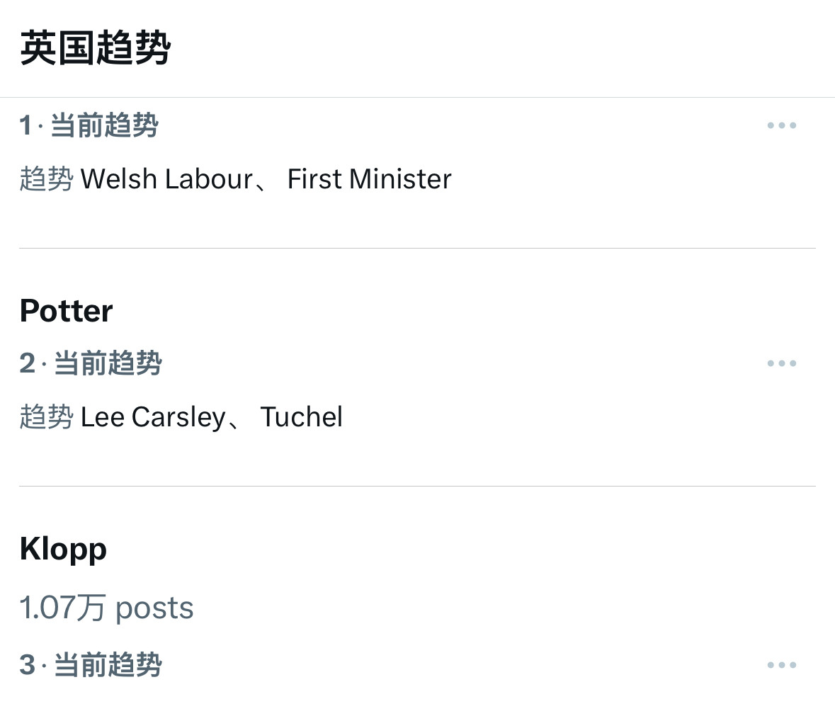The image size is (835, 716).
Task: Click 当前趋势 label in the first trend
Action: click(x=104, y=126)
